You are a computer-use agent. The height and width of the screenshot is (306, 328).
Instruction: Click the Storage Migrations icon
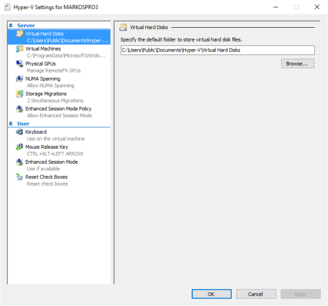(x=20, y=94)
